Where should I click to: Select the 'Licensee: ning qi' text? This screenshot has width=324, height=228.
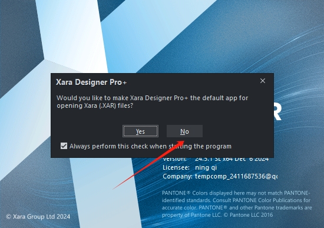(x=190, y=167)
